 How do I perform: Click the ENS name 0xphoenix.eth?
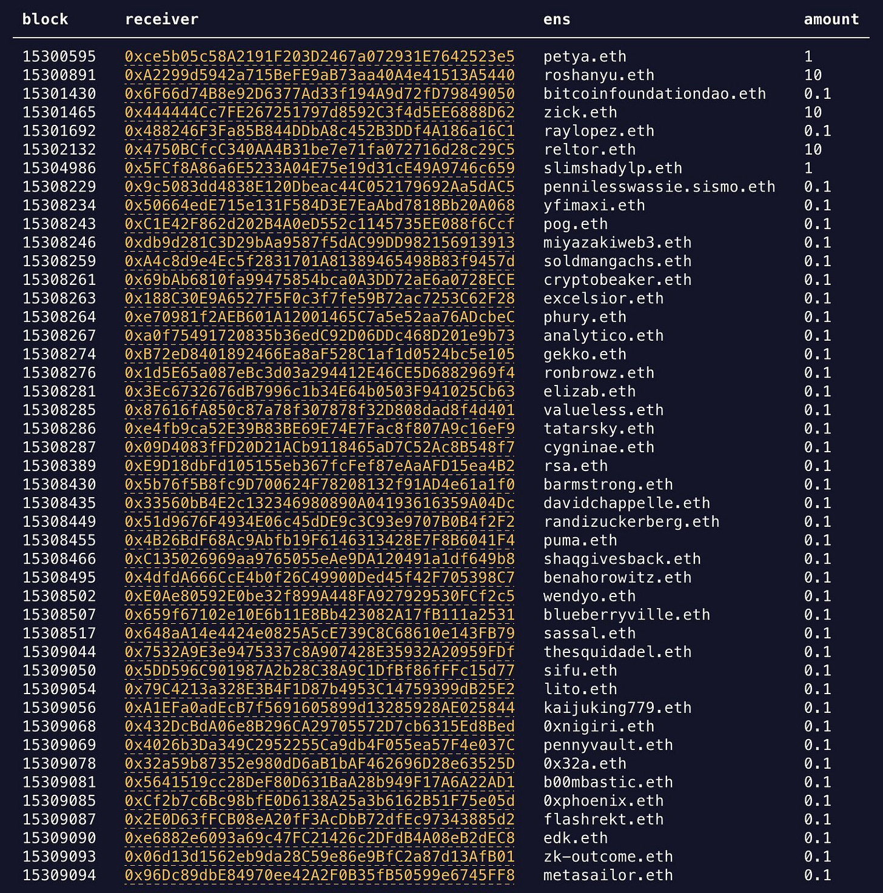pyautogui.click(x=603, y=801)
